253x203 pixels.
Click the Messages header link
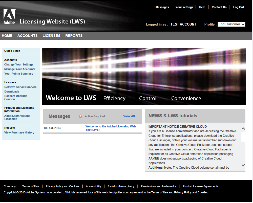point(162,7)
